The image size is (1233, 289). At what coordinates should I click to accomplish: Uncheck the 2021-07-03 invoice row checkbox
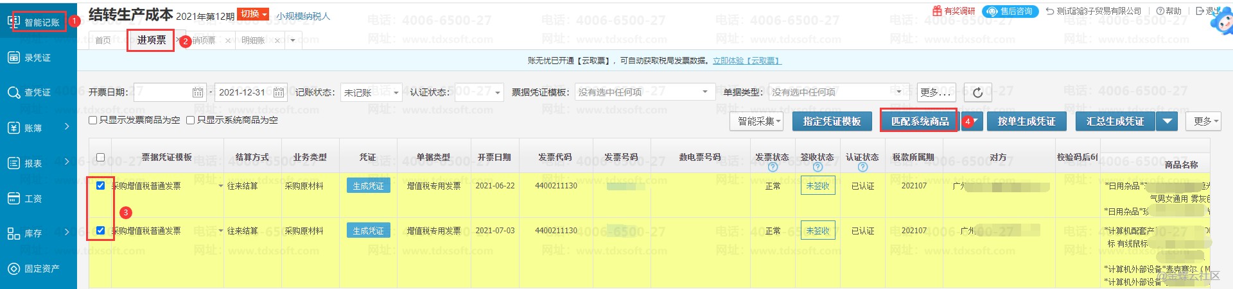pyautogui.click(x=100, y=230)
